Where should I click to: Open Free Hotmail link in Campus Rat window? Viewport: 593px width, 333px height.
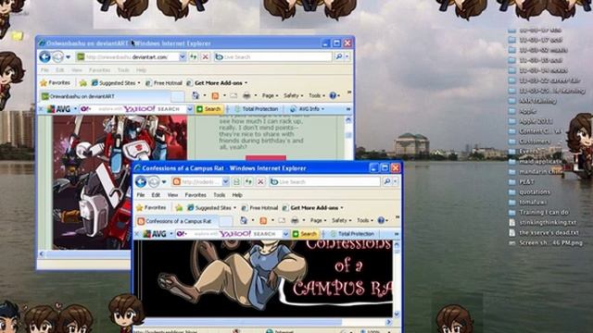pyautogui.click(x=259, y=208)
